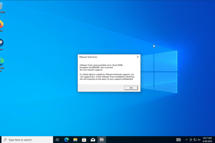Select the Firefox desktop shortcut
215x143 pixels.
(1, 26)
